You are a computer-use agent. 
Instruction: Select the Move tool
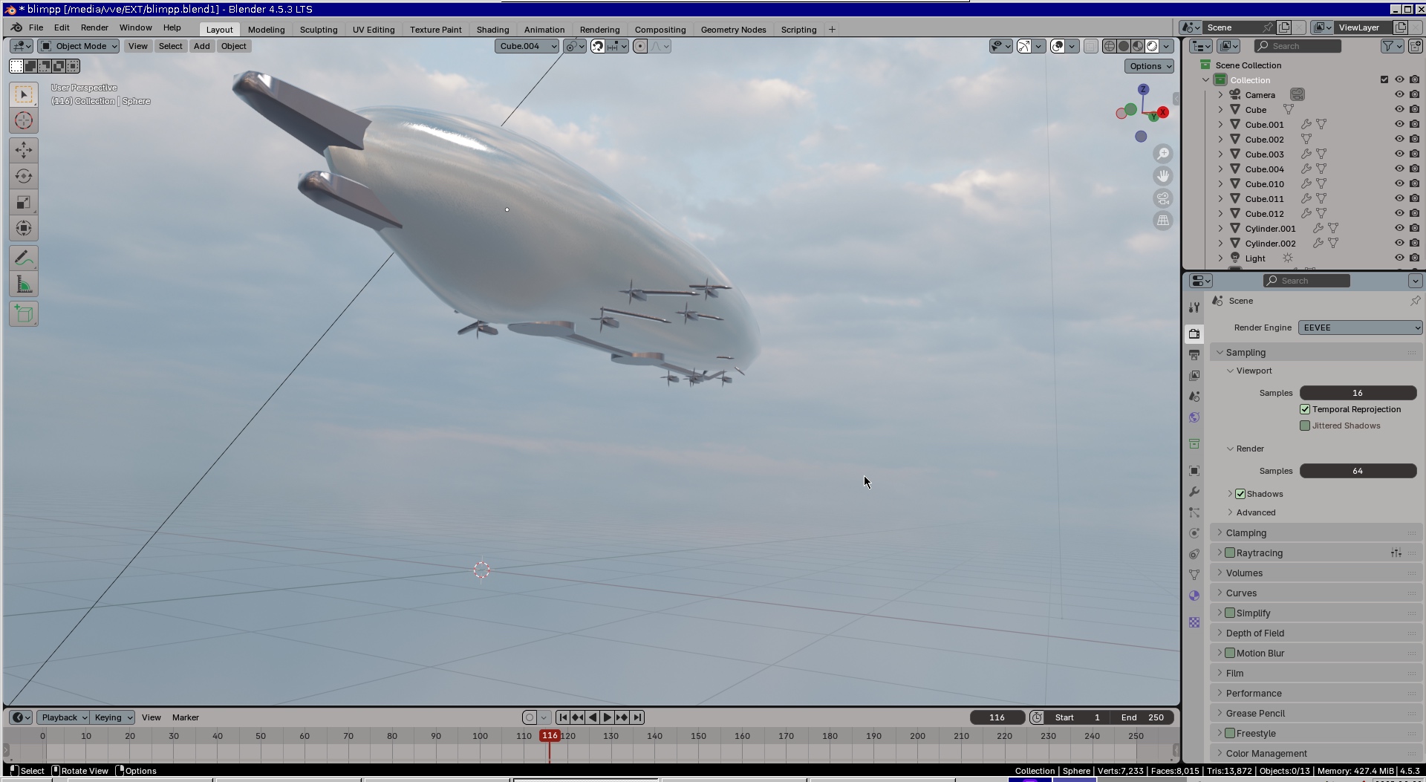(24, 150)
